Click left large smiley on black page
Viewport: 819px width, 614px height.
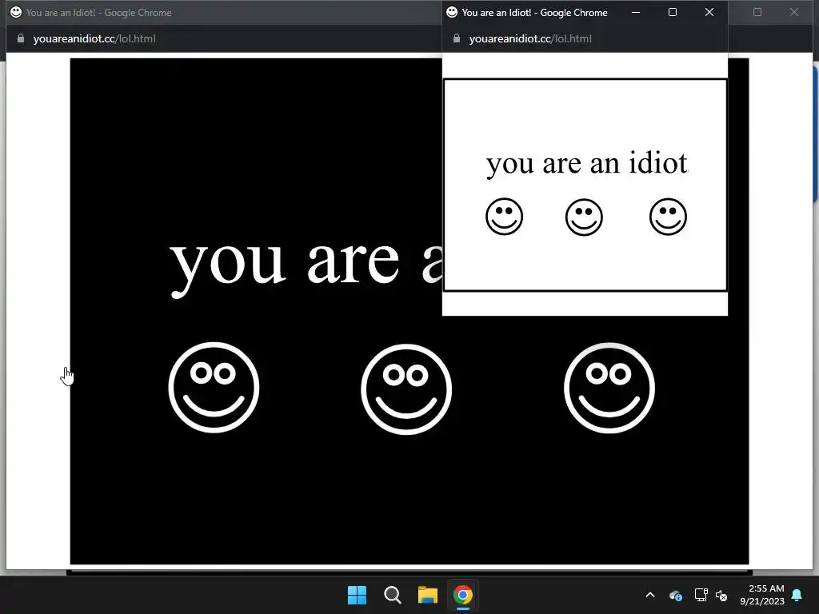pyautogui.click(x=214, y=388)
